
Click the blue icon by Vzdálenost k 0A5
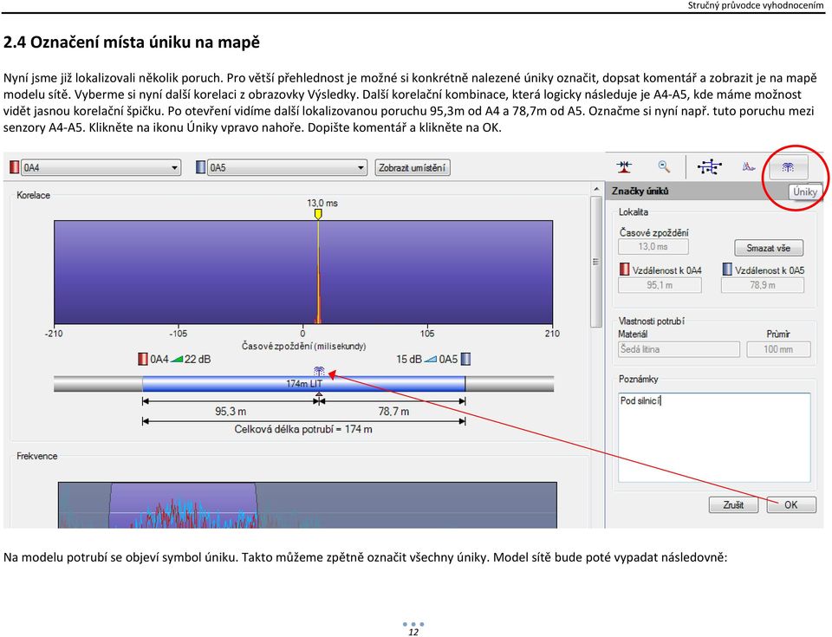[x=727, y=270]
